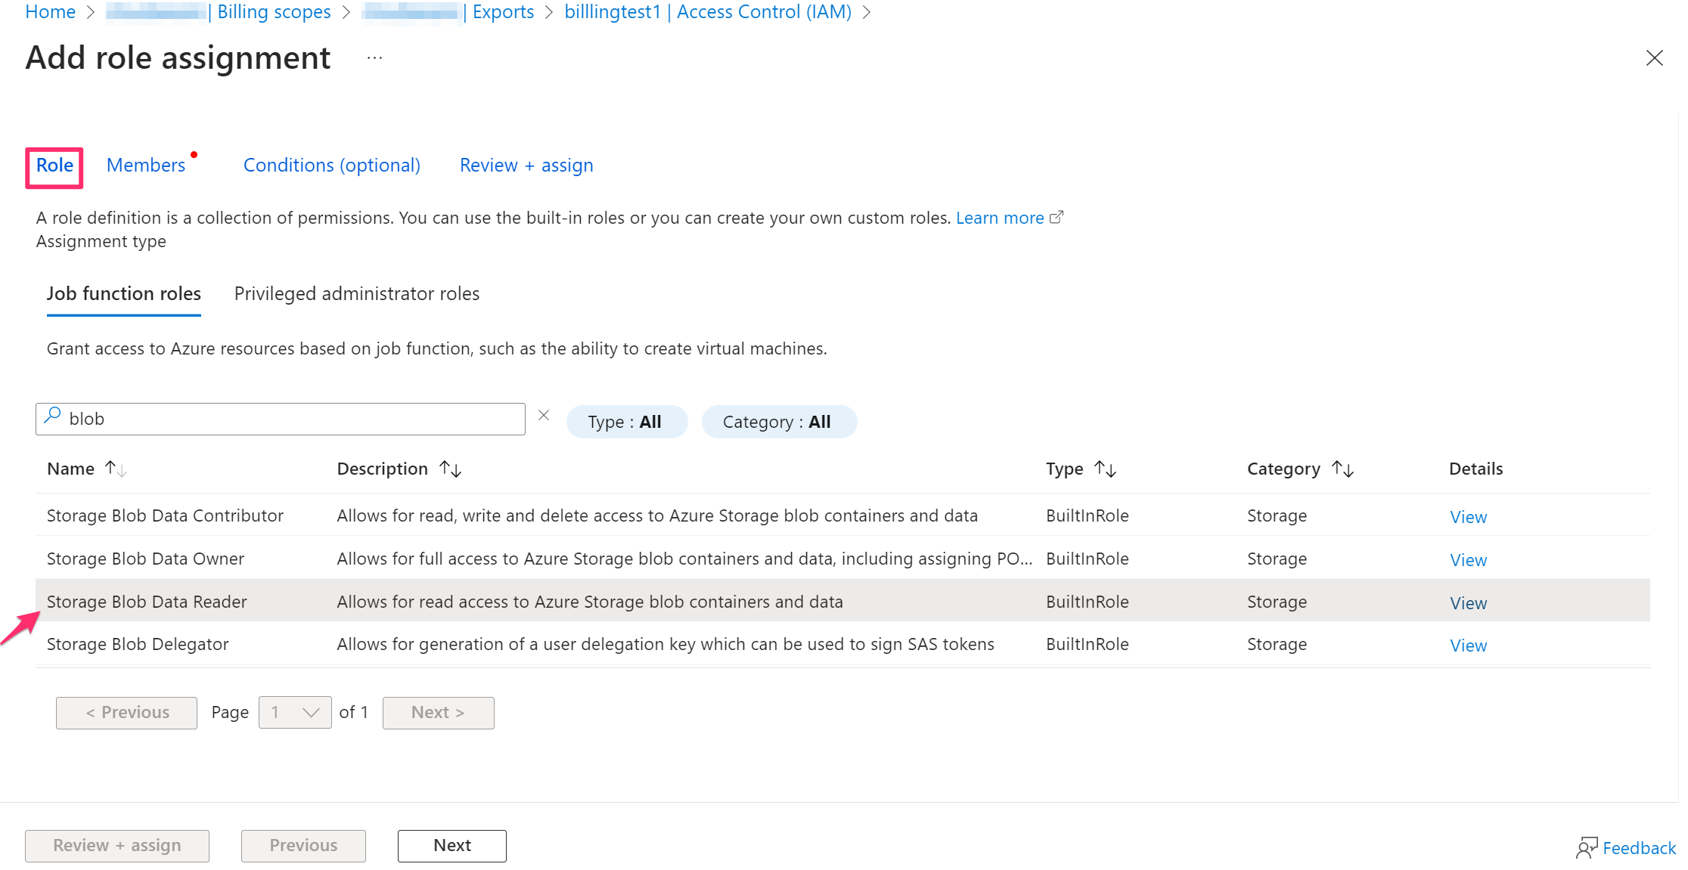Select the Storage Blob Data Owner row
Screen dimensions: 1688x870
146,559
